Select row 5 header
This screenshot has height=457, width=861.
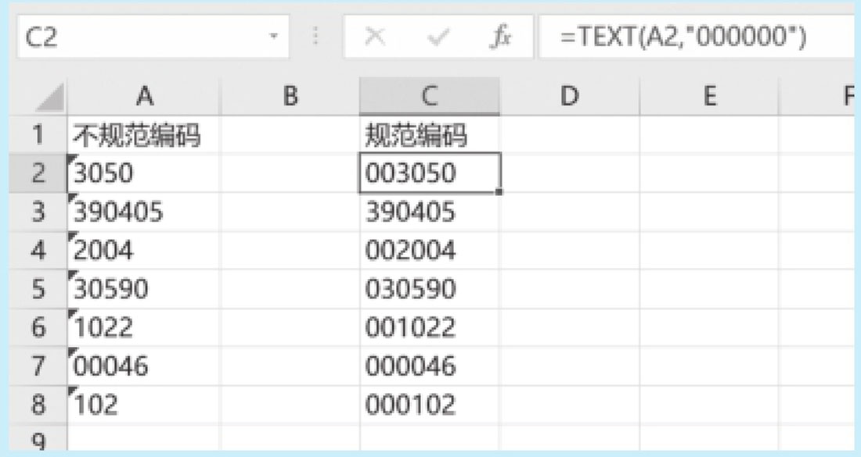tap(38, 289)
